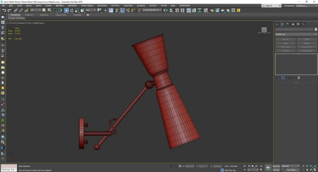318x172 pixels.
Task: Switch to the Freeform ribbon tab
Action: 29,15
